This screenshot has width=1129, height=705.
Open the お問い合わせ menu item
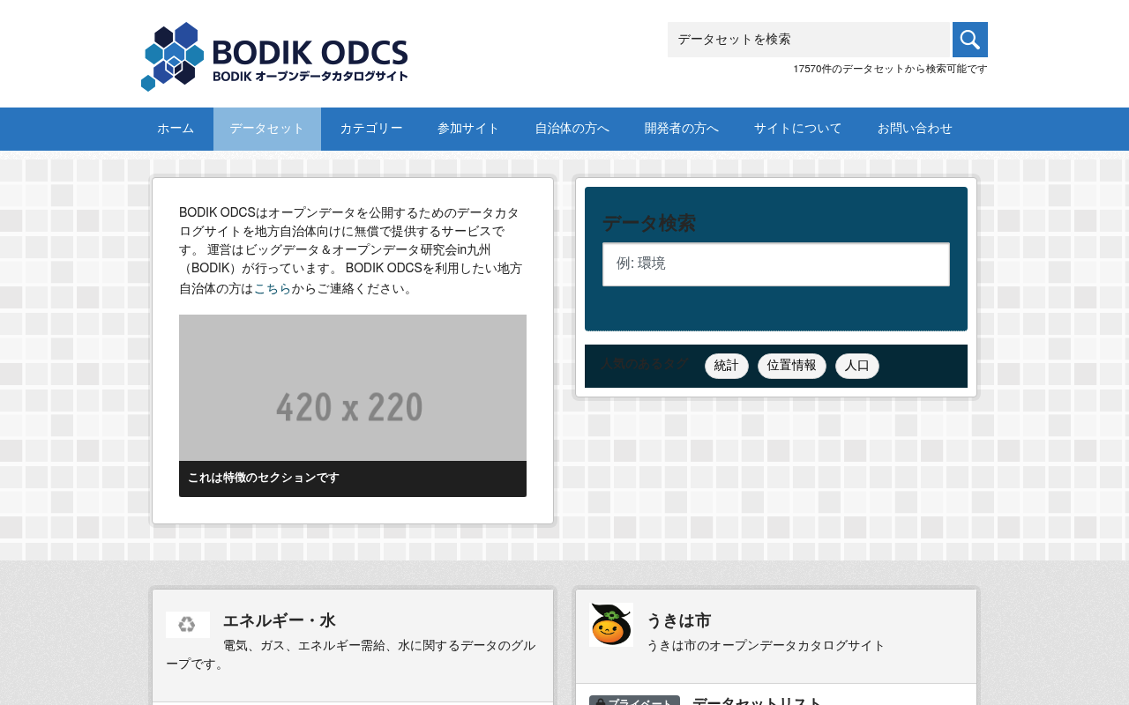point(915,129)
